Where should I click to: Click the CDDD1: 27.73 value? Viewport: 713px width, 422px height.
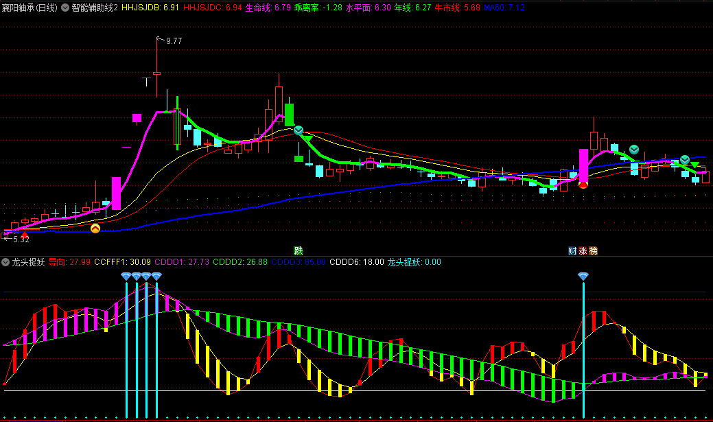tap(182, 262)
